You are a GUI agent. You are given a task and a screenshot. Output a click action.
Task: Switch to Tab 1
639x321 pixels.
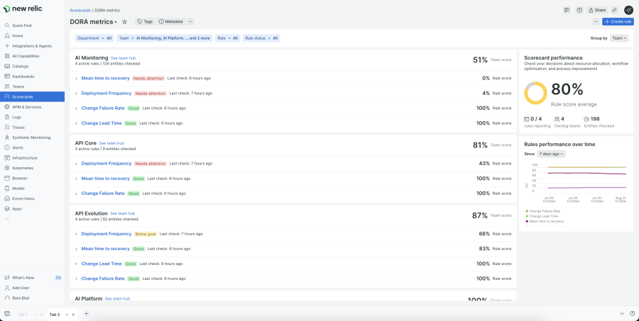coord(23,315)
